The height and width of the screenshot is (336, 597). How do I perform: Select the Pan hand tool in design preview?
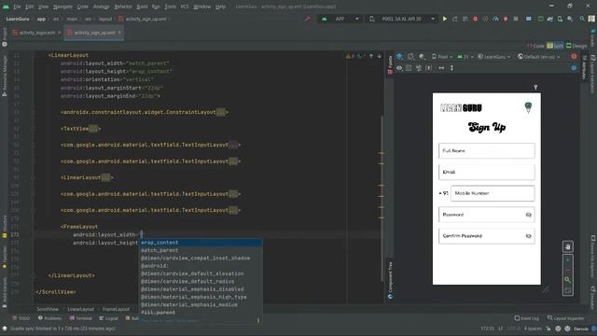[568, 246]
